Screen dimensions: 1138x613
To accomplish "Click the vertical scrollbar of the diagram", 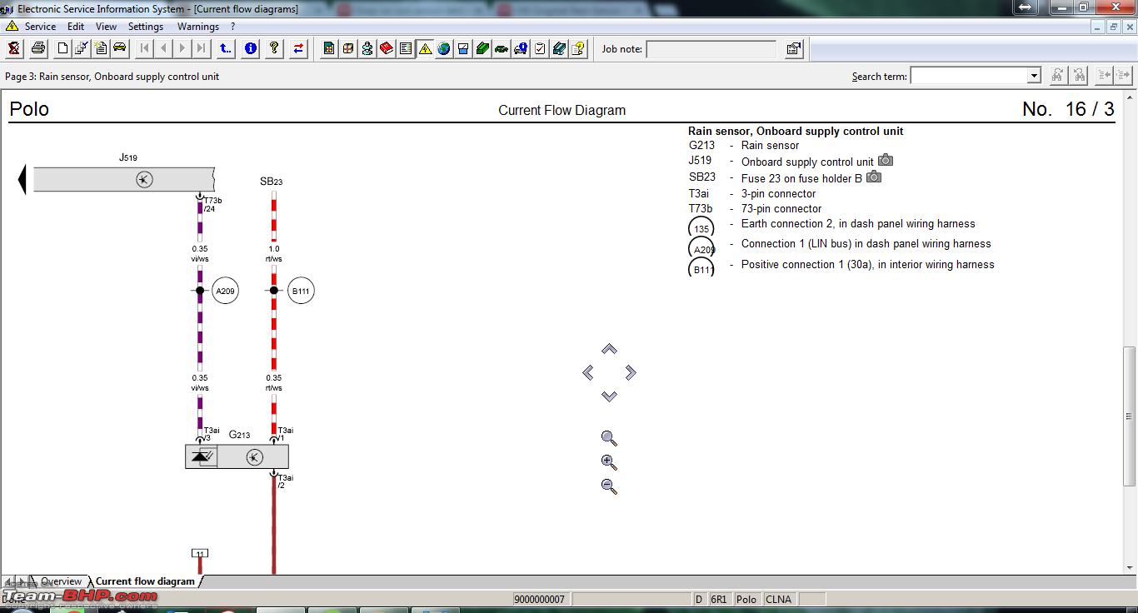I will [x=1131, y=416].
